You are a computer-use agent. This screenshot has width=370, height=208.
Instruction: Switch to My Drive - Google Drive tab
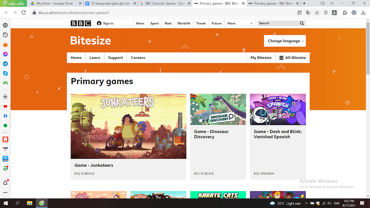[55, 4]
